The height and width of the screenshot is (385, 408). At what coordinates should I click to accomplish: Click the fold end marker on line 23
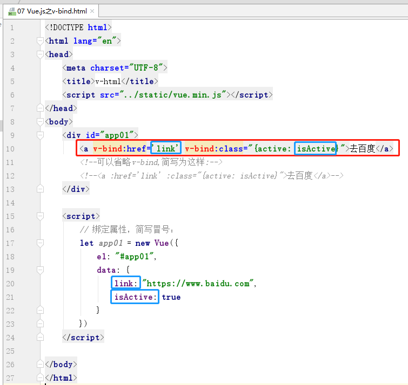click(40, 324)
